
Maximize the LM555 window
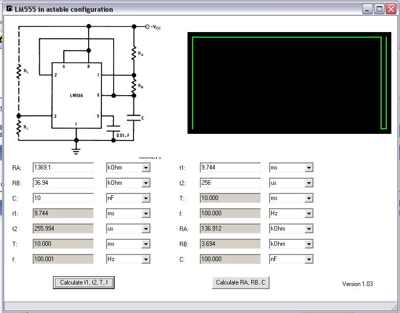pos(379,9)
